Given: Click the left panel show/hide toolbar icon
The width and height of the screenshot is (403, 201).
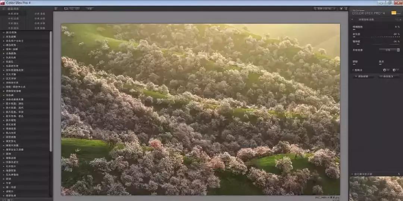Looking at the screenshot, I should [x=56, y=9].
